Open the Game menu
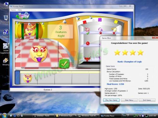 (13, 10)
